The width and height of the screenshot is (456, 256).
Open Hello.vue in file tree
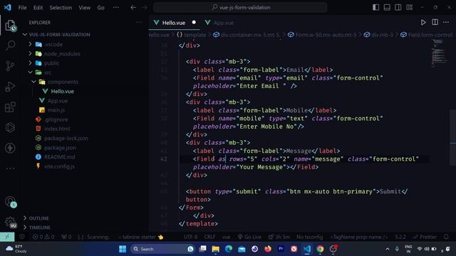click(x=62, y=91)
